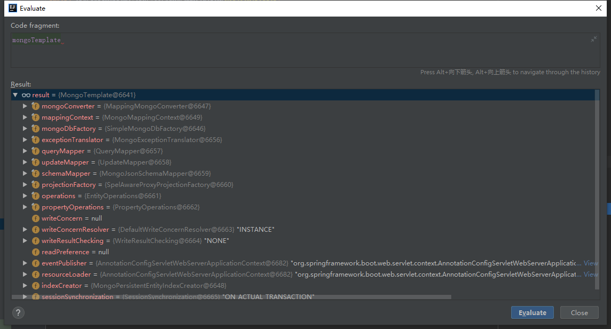Click inside the code fragment input field
The width and height of the screenshot is (611, 329).
coord(299,51)
